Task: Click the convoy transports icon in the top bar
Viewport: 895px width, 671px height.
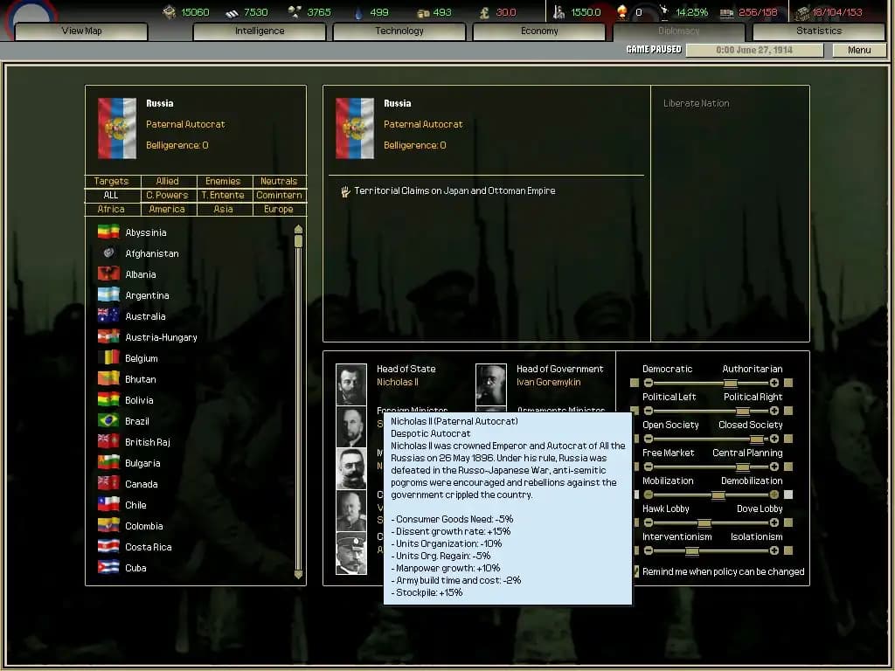Action: [725, 12]
